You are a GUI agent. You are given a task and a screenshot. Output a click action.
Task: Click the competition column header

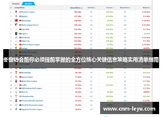19,8
